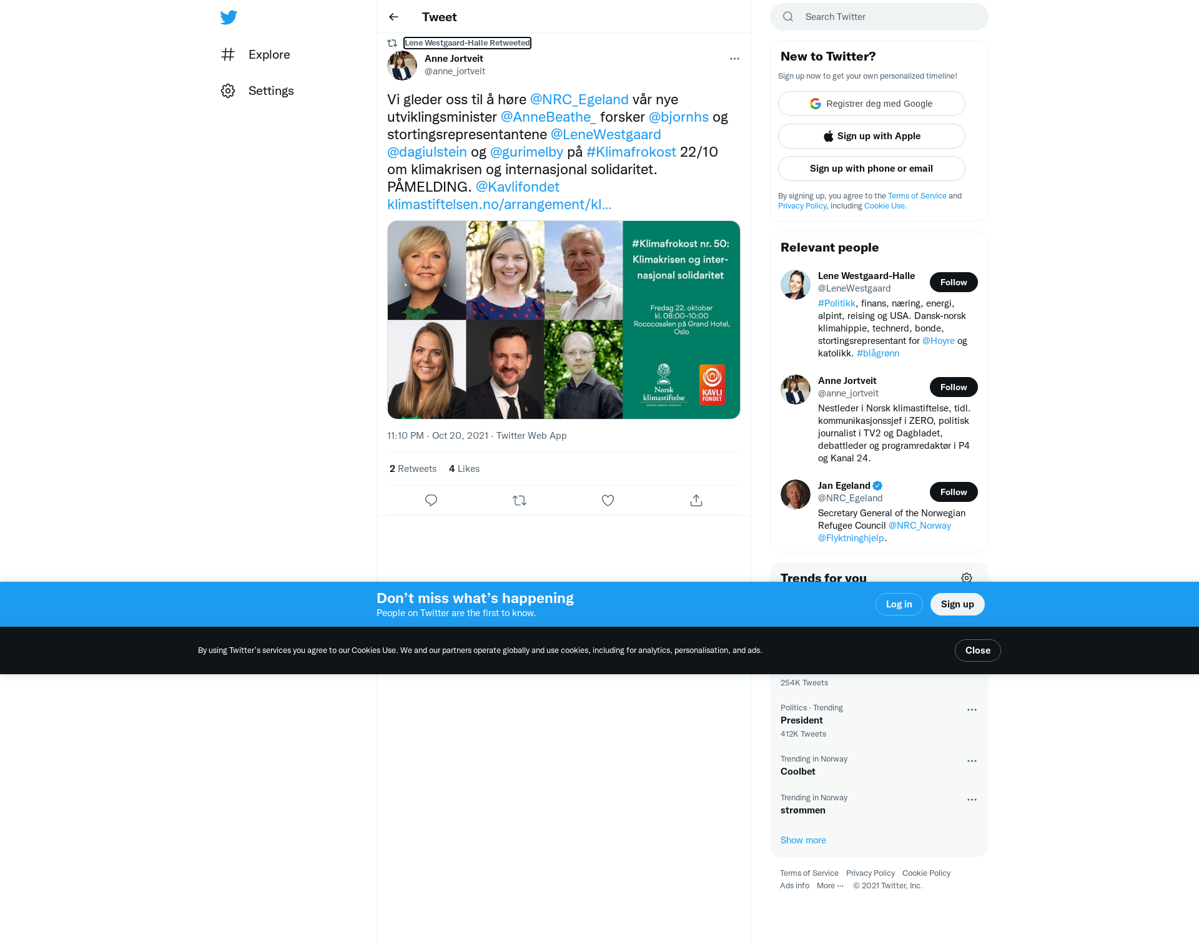Open the Explore hashtag icon in sidebar
The height and width of the screenshot is (942, 1199).
pyautogui.click(x=228, y=54)
